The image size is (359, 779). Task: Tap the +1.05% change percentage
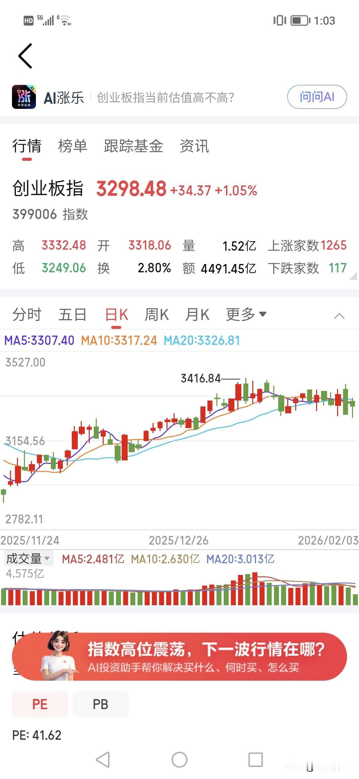point(236,190)
